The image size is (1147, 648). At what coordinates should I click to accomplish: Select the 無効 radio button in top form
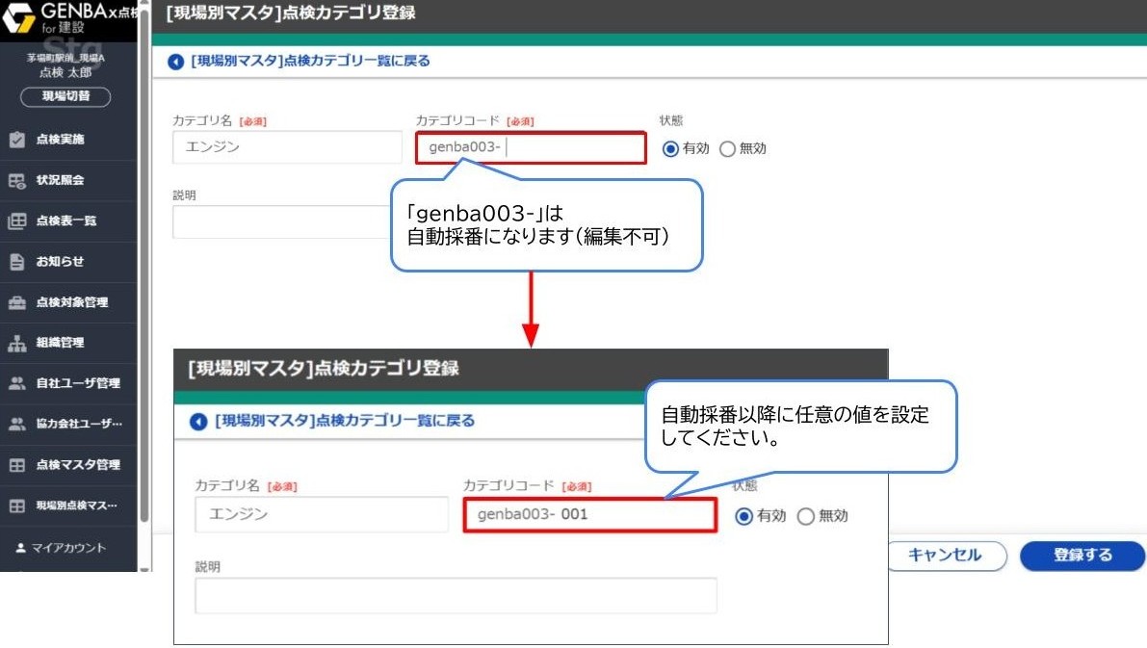point(727,149)
